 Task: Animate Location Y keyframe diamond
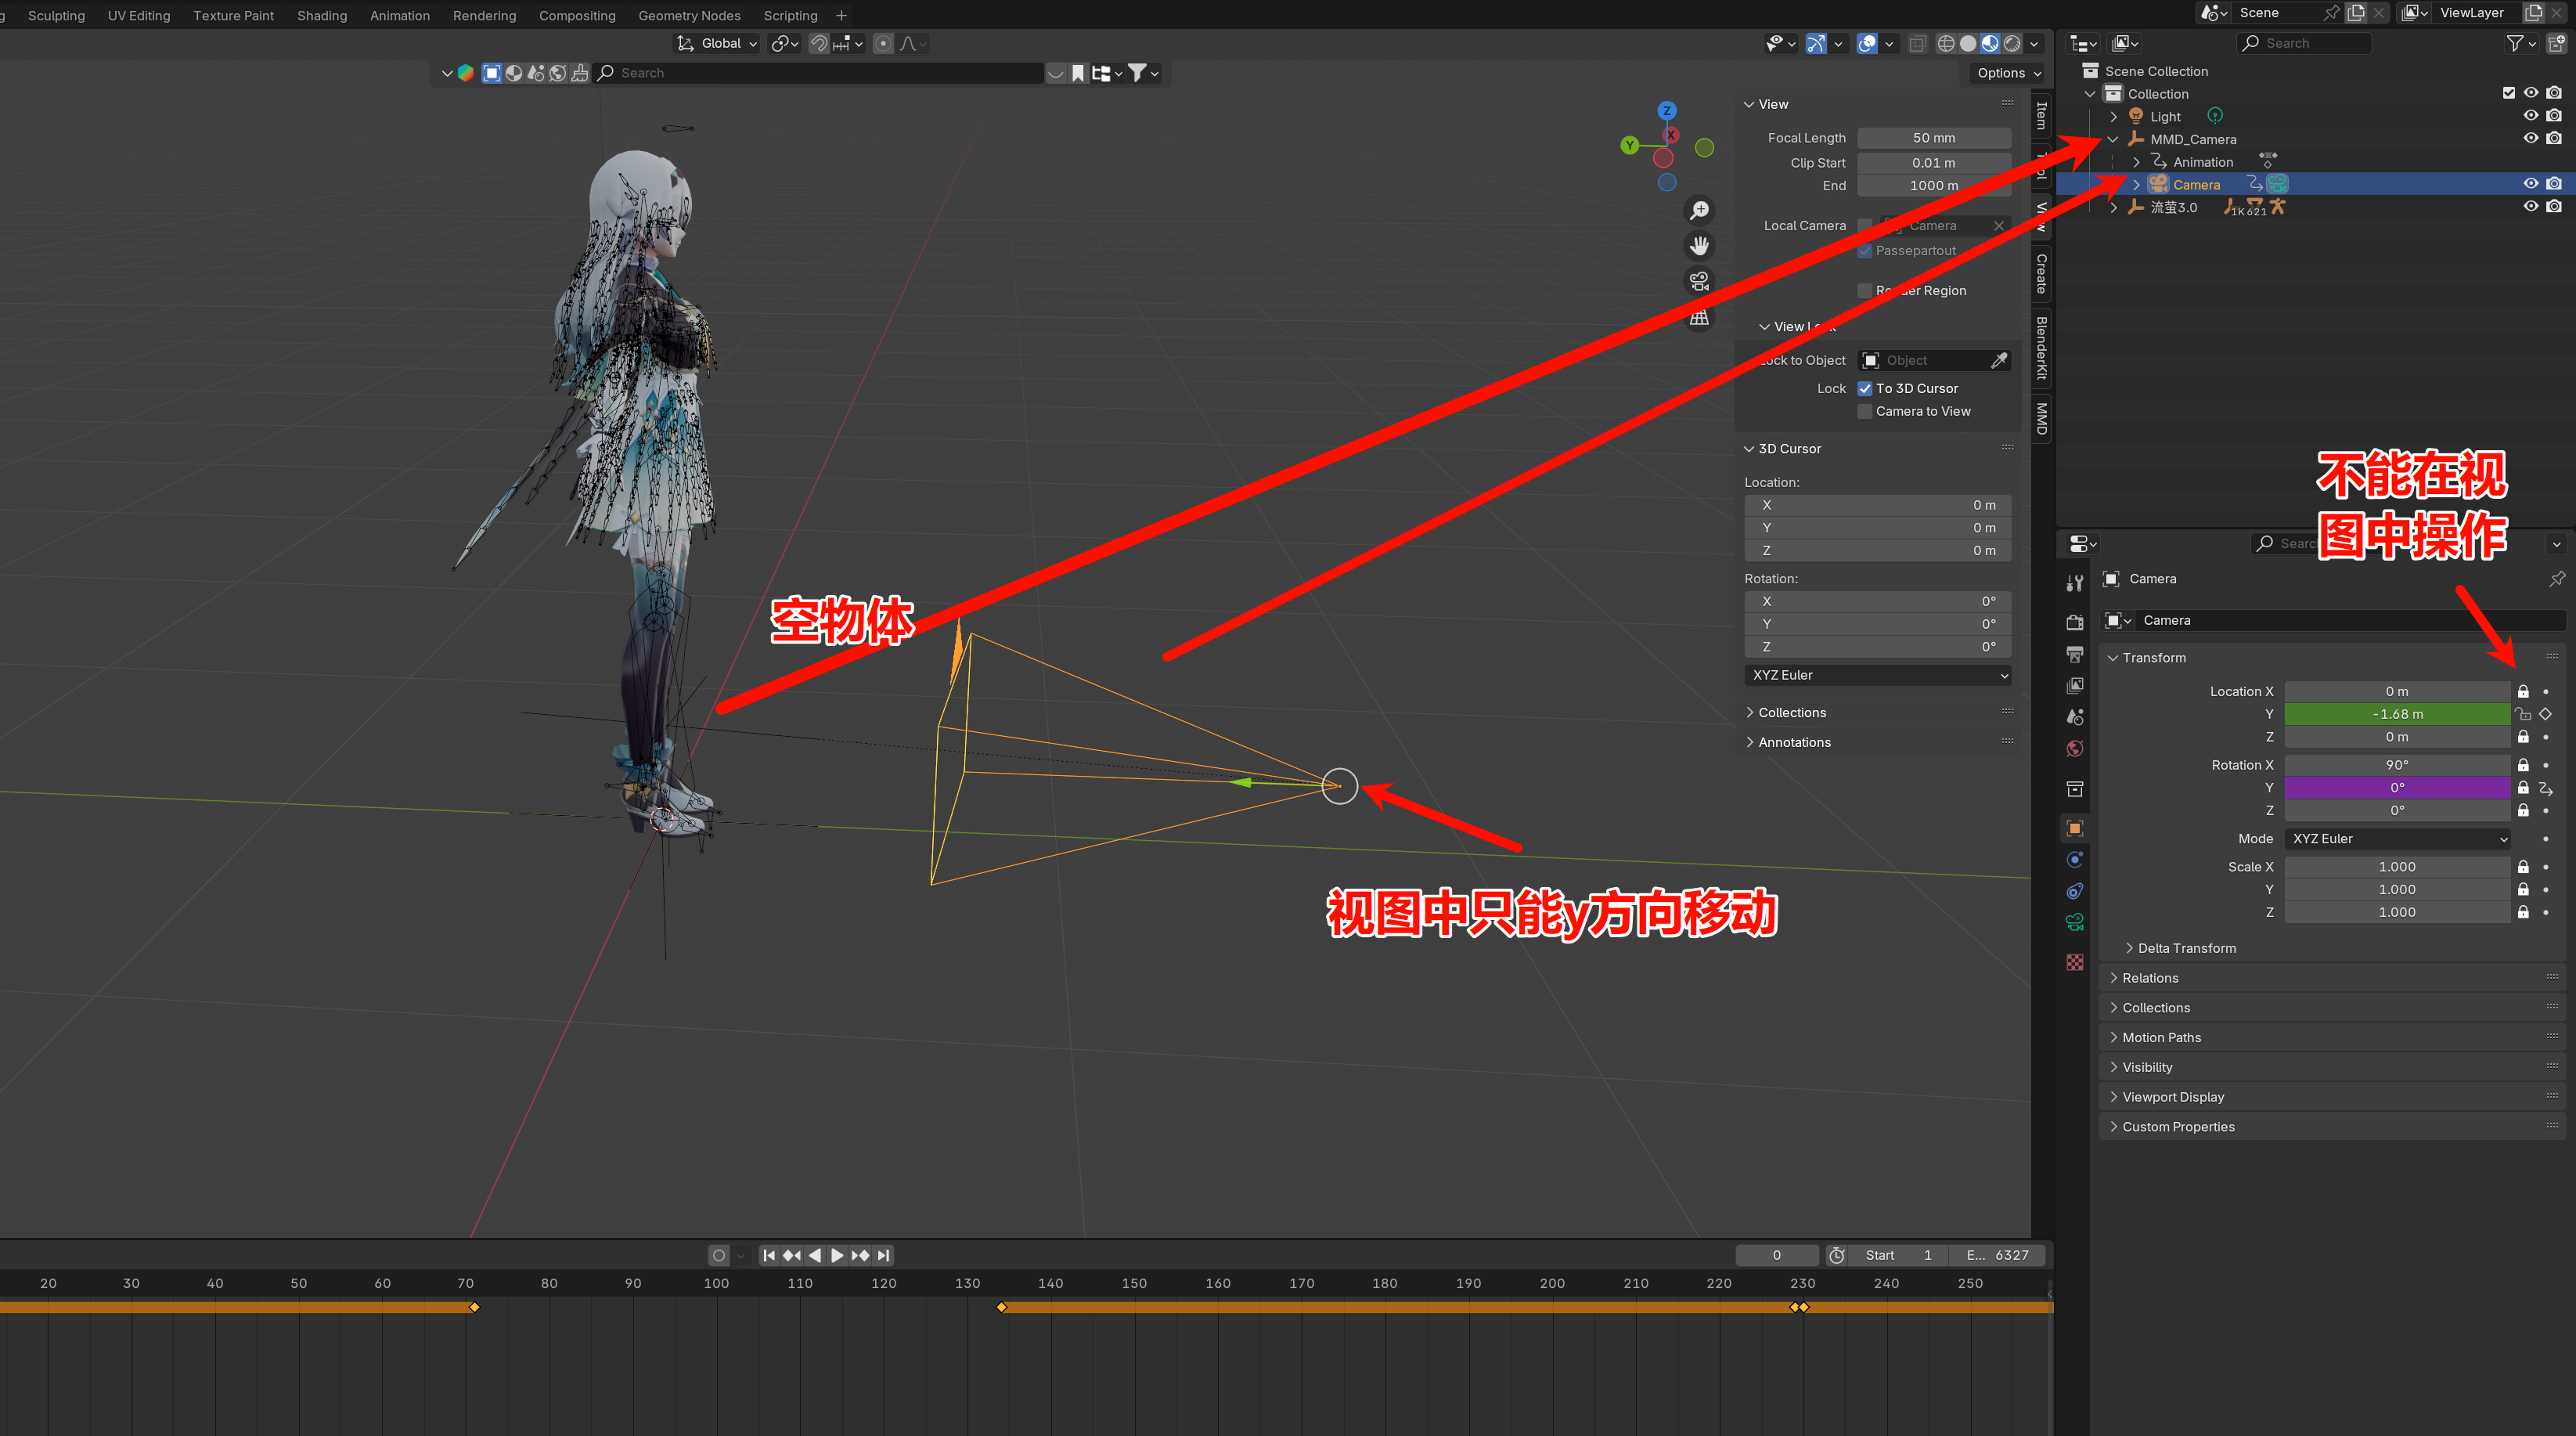(2546, 714)
